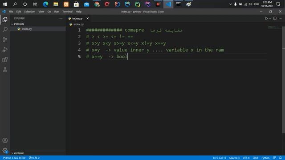The width and height of the screenshot is (285, 160).
Task: Select the index.py editor tab
Action: point(77,18)
